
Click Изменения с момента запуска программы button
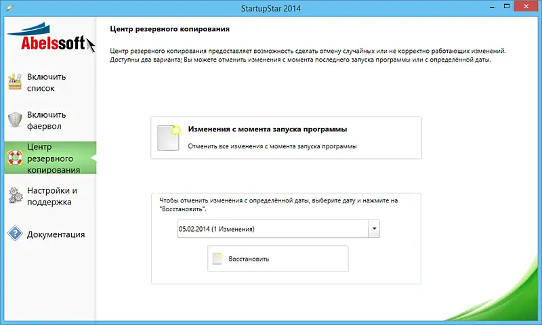(286, 138)
